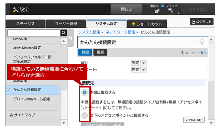Select "以下のアクセスポイントに接続する" radio button
This screenshot has height=129, width=220.
click(x=85, y=115)
